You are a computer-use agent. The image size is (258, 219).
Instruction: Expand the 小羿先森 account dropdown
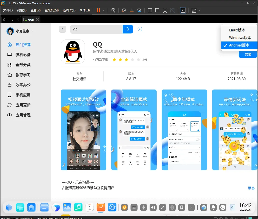click(32, 31)
